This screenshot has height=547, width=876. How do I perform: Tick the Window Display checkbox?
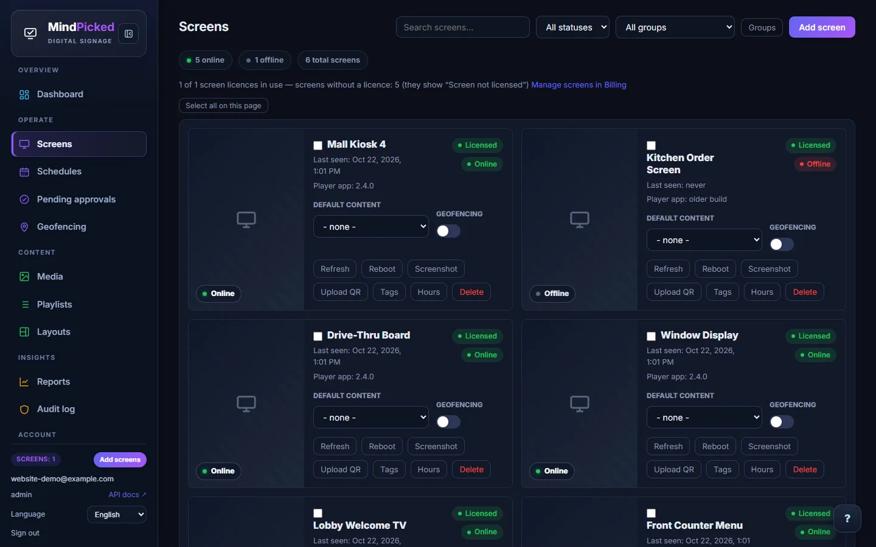(651, 336)
